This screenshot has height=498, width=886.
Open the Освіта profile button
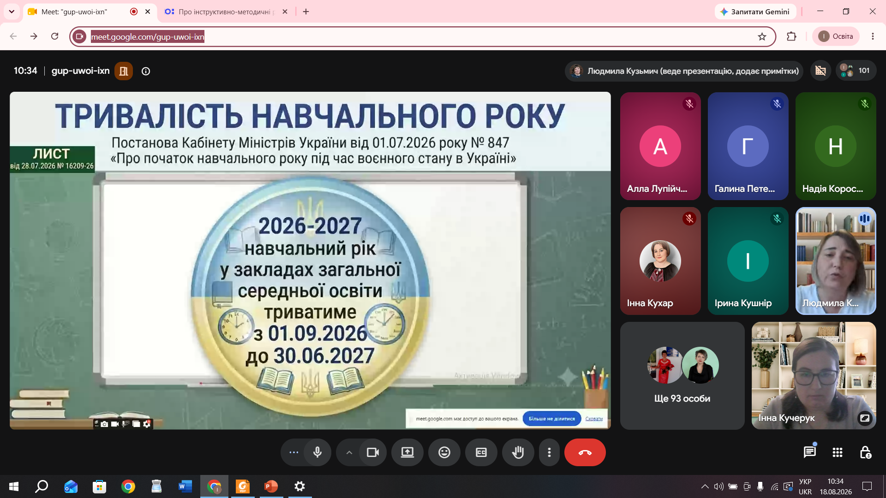836,36
